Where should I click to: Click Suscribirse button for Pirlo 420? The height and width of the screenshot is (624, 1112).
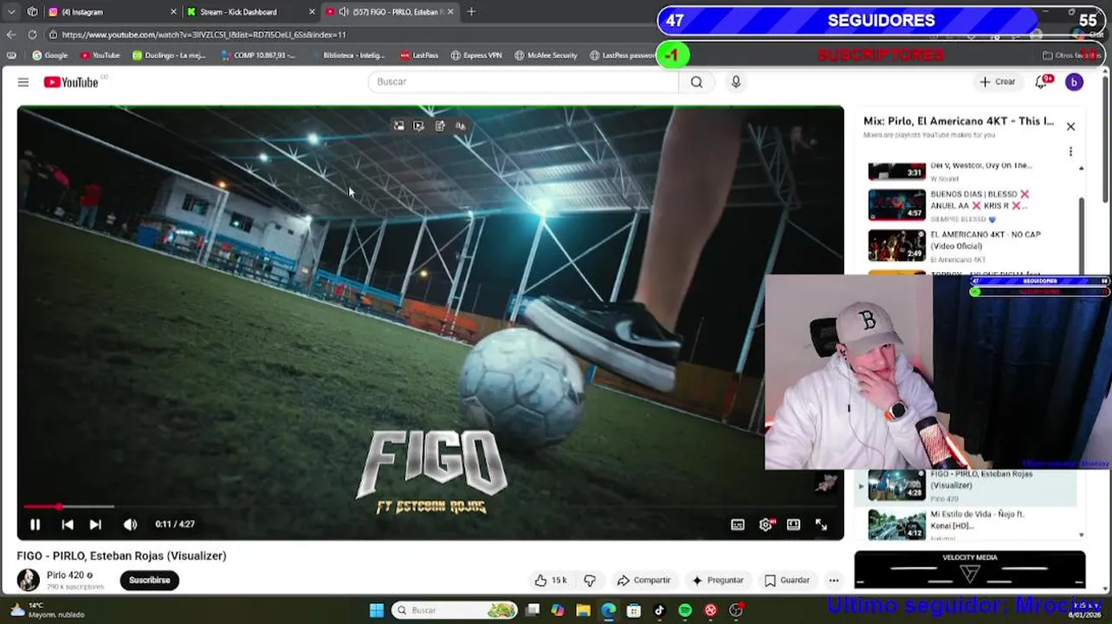coord(150,580)
